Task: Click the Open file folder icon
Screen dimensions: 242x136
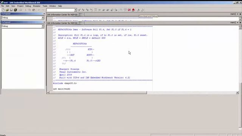Action: click(7, 10)
